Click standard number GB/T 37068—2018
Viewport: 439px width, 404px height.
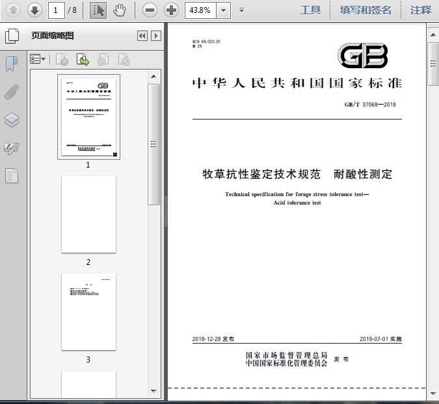(370, 105)
